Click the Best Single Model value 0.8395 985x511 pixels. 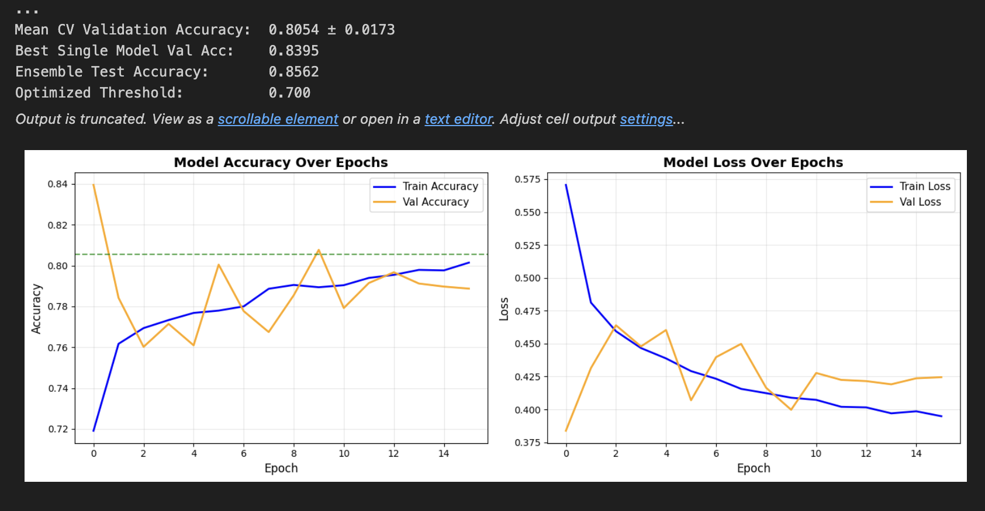pos(293,51)
